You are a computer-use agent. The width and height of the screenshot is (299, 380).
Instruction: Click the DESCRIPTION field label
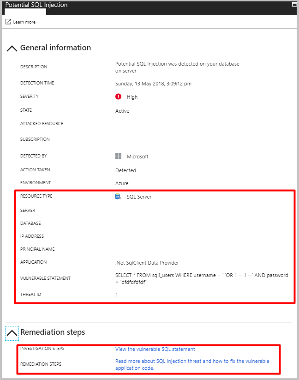click(x=34, y=66)
